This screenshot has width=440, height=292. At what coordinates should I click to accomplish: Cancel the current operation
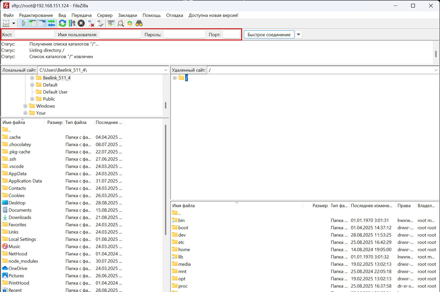point(81,23)
